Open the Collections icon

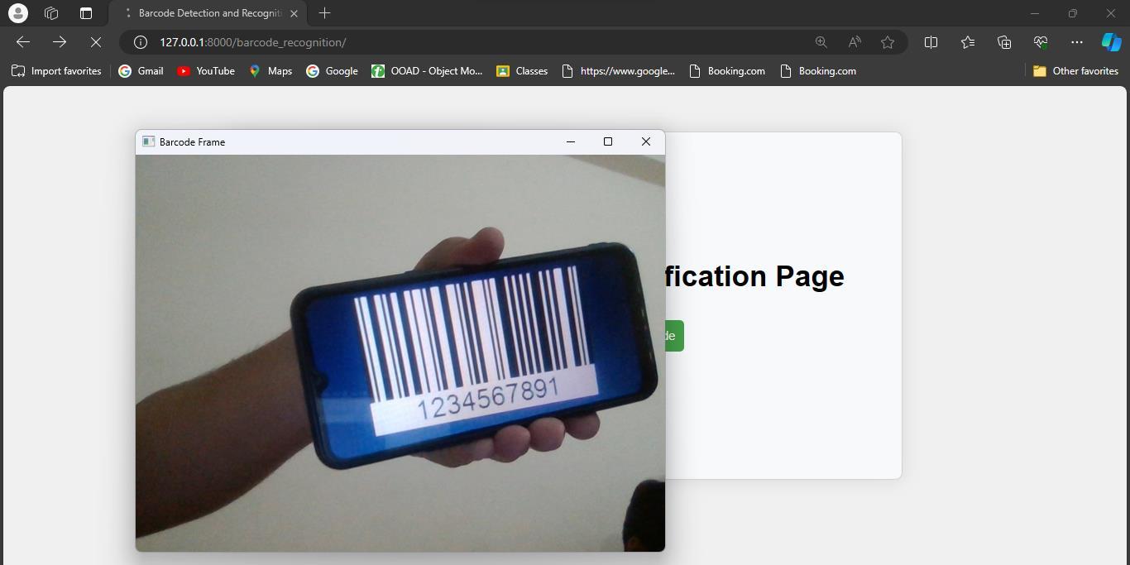[x=1004, y=42]
